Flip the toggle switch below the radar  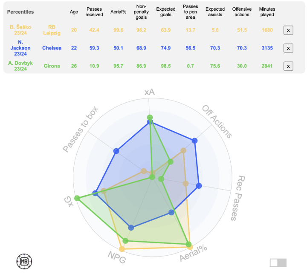click(278, 262)
